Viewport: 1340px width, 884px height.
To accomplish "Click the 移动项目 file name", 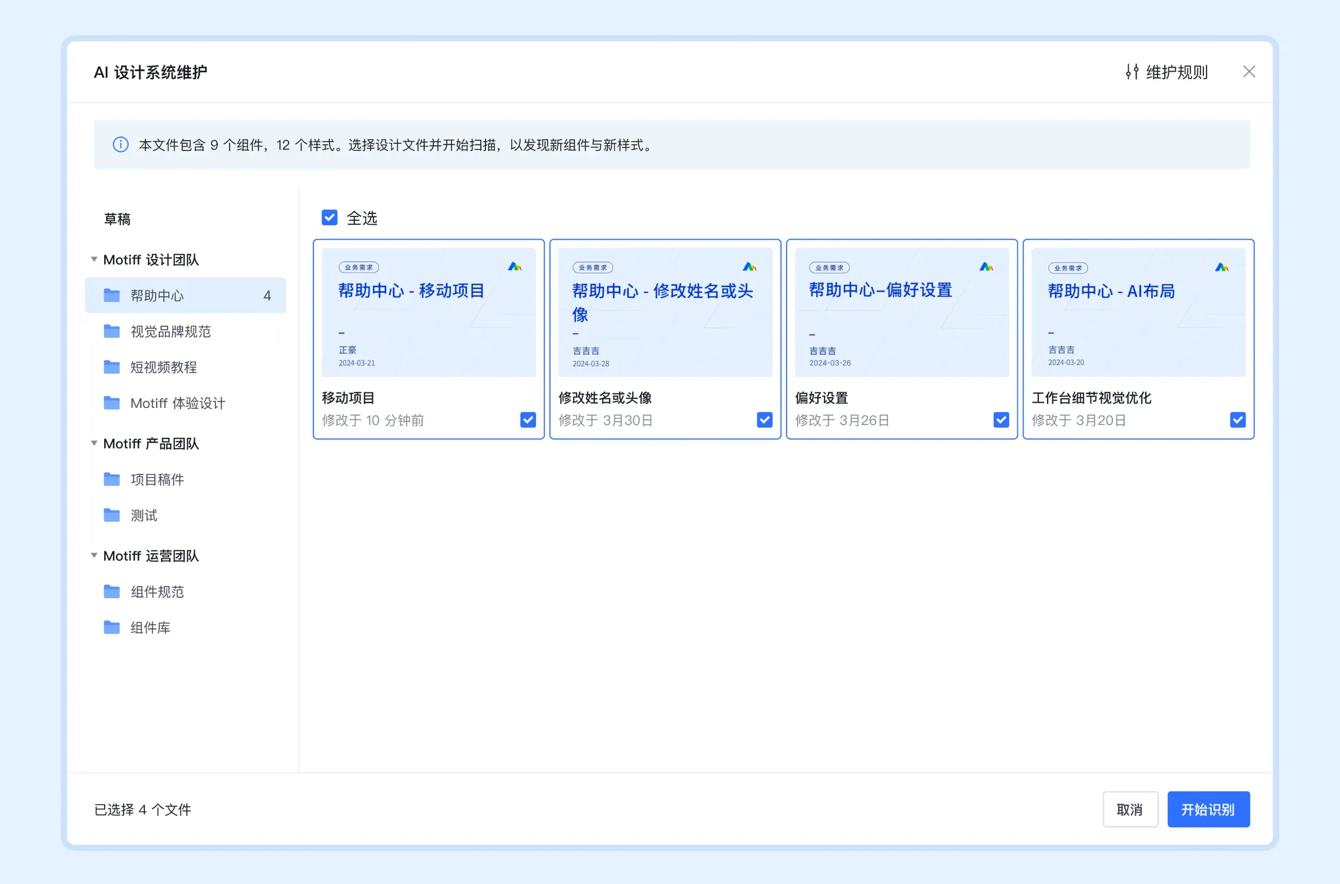I will [348, 398].
